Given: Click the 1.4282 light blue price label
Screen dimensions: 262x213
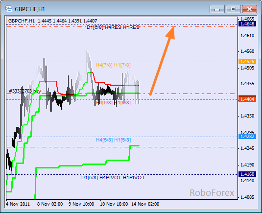Looking at the screenshot, I should [x=247, y=137].
